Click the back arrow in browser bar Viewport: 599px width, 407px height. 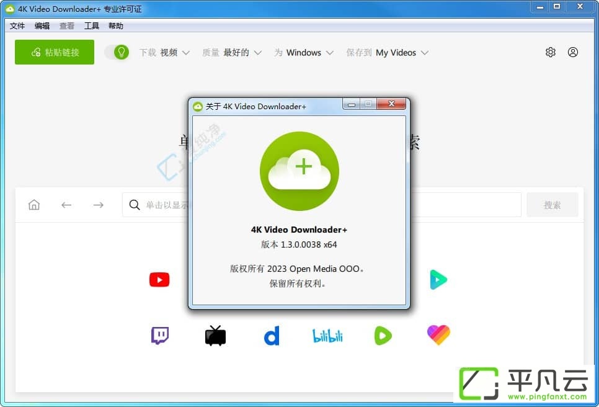(66, 205)
